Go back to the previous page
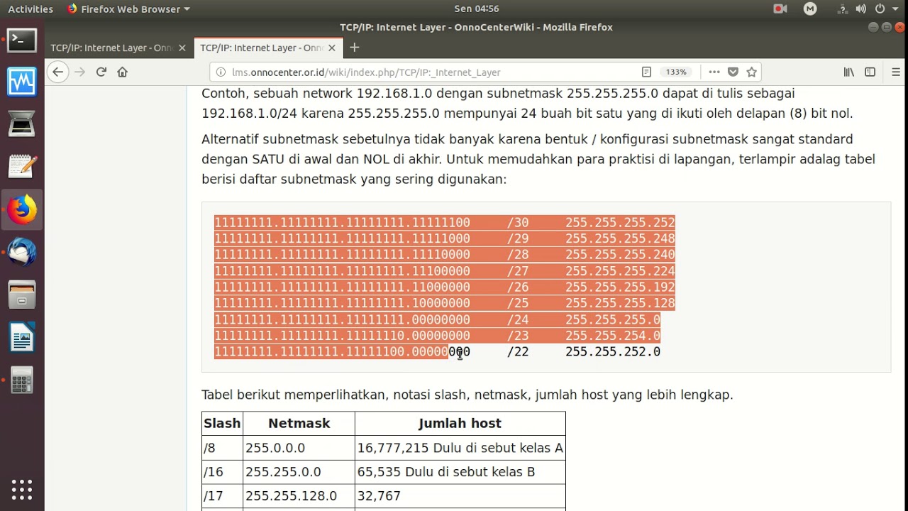Screen dimensions: 908x511 point(58,72)
